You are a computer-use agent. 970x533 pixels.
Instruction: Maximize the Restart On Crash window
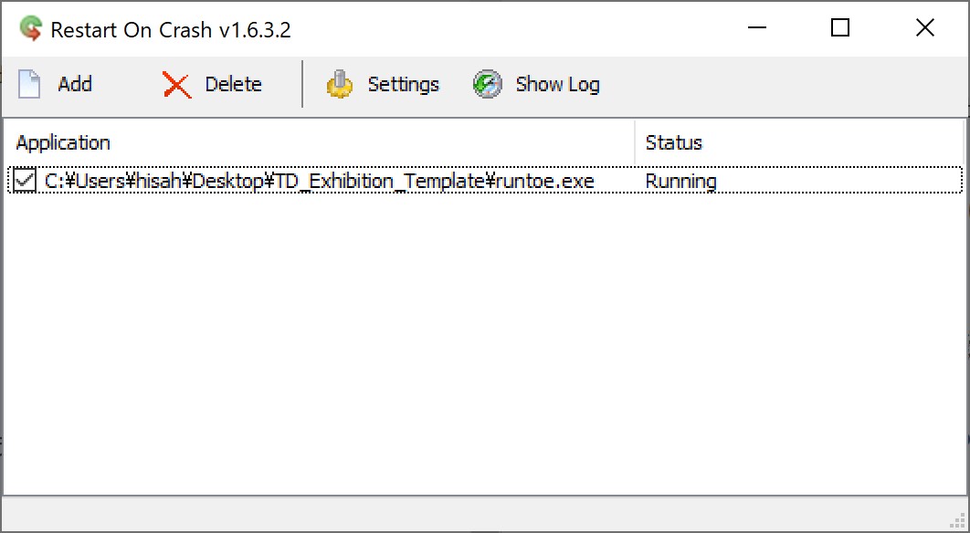838,28
